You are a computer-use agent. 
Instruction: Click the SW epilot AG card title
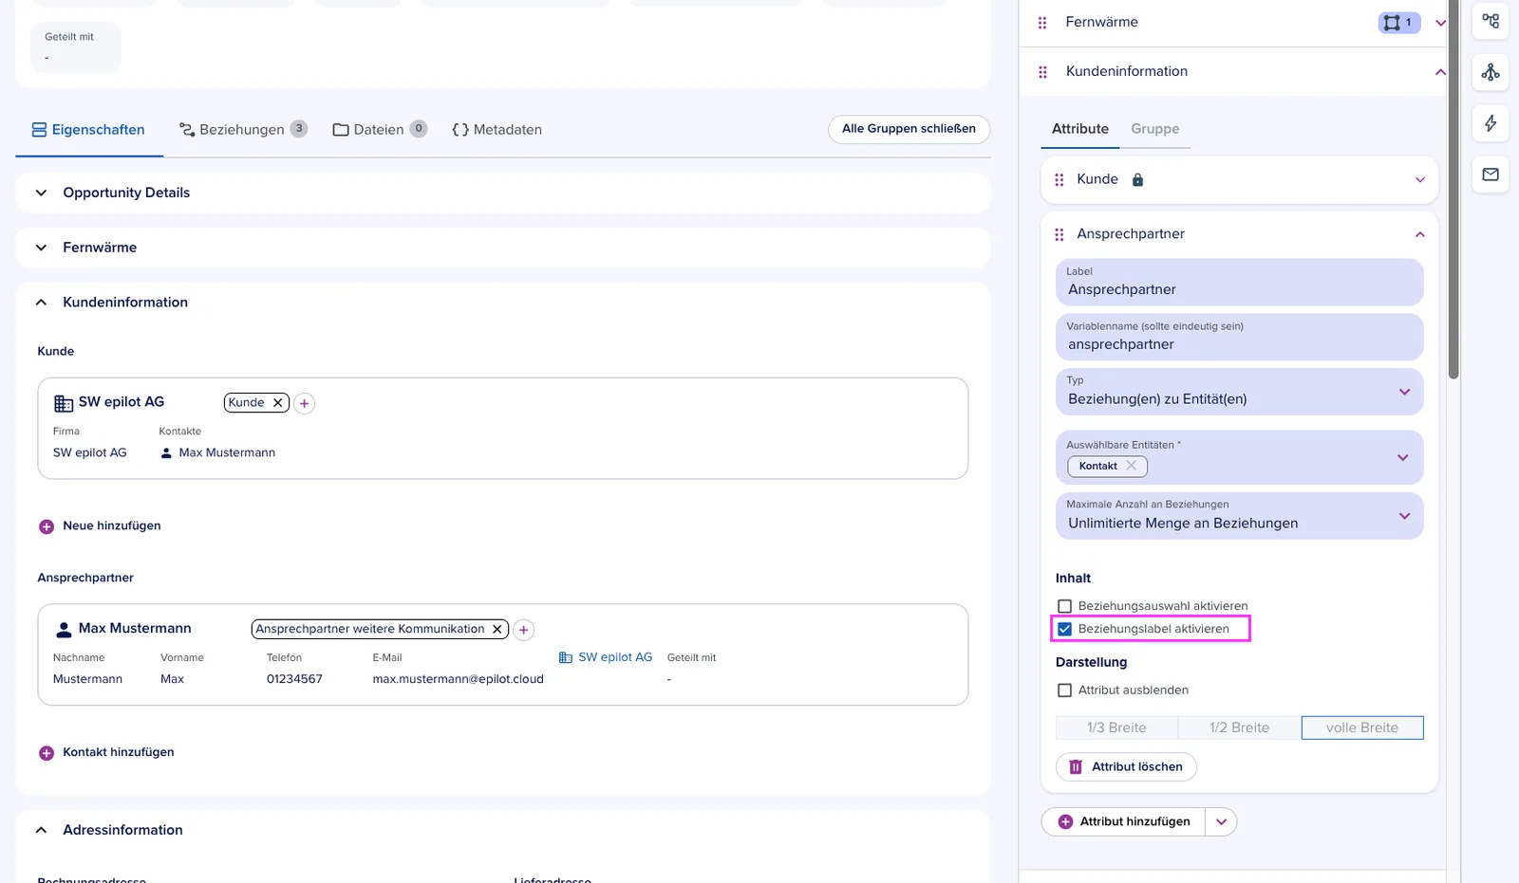pyautogui.click(x=121, y=402)
